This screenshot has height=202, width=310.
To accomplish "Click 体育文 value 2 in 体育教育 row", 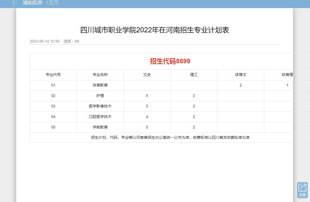I will coord(241,85).
